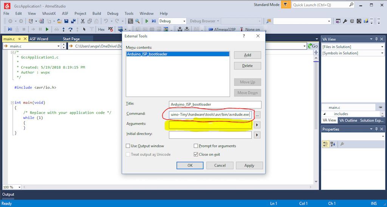The height and width of the screenshot is (207, 387).
Task: Click Apply in External Tools dialog
Action: [249, 165]
